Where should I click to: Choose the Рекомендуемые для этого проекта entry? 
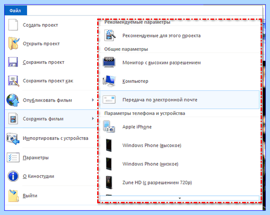(x=180, y=36)
